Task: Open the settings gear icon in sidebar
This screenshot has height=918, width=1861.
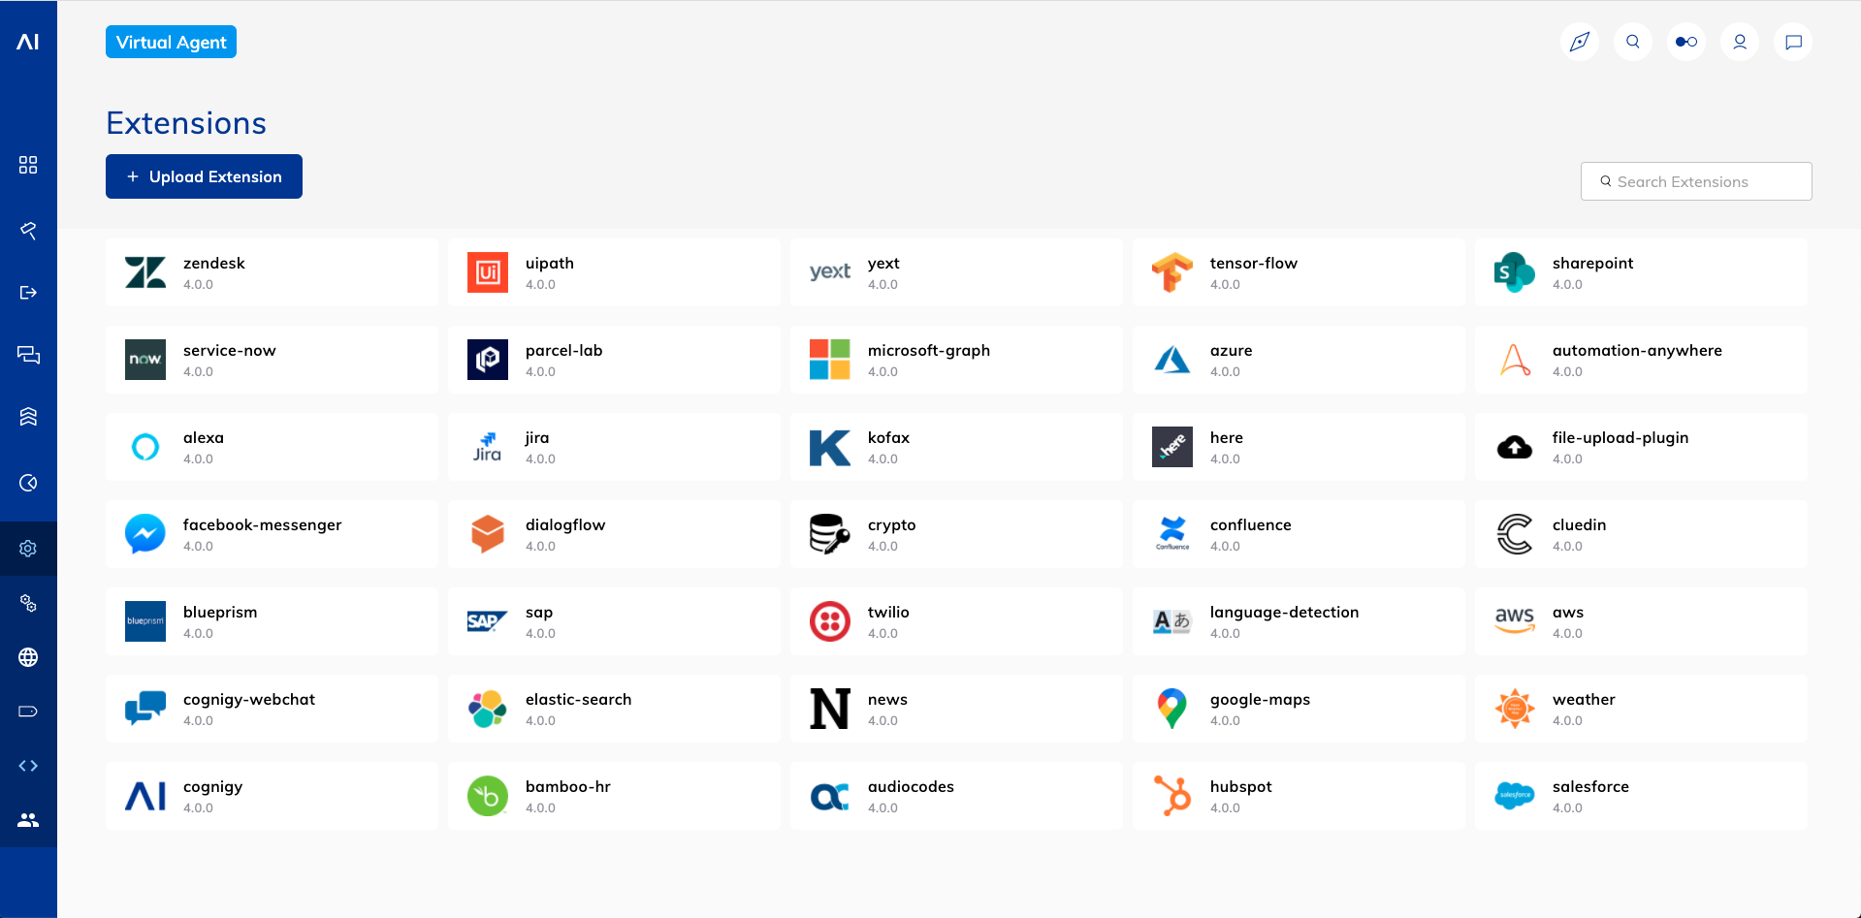Action: click(x=28, y=549)
